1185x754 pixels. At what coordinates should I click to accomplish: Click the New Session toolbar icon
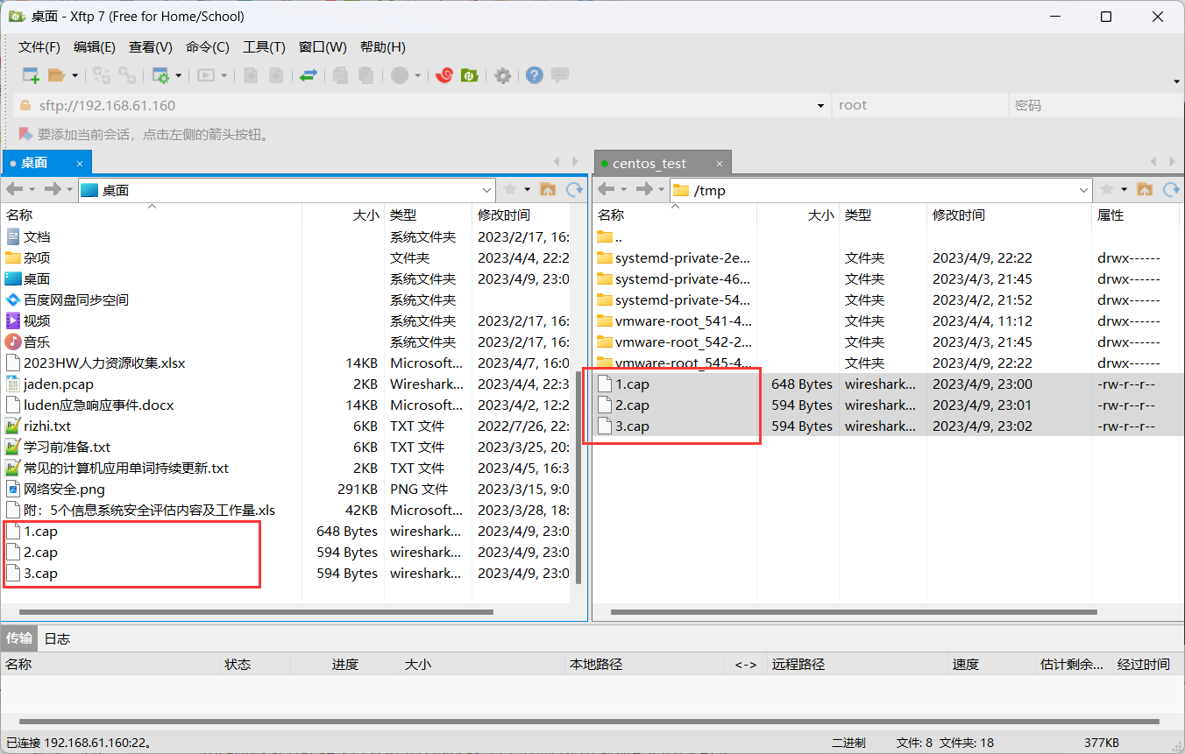(31, 75)
